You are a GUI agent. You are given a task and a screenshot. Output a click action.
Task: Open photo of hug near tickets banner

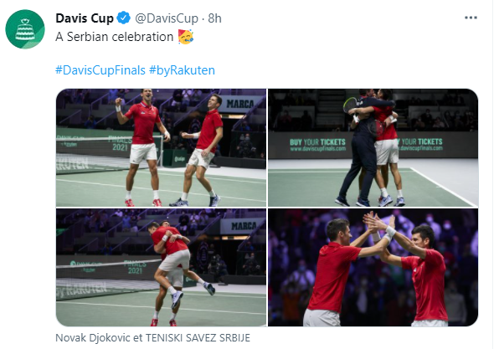click(373, 148)
